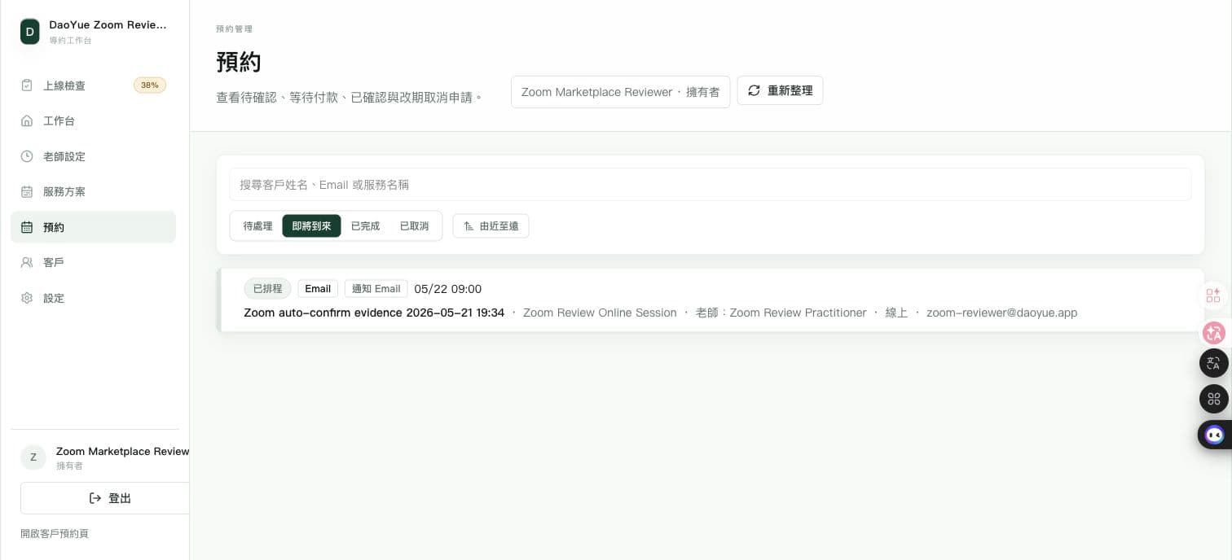
Task: Click the logout arrow icon
Action: click(95, 498)
